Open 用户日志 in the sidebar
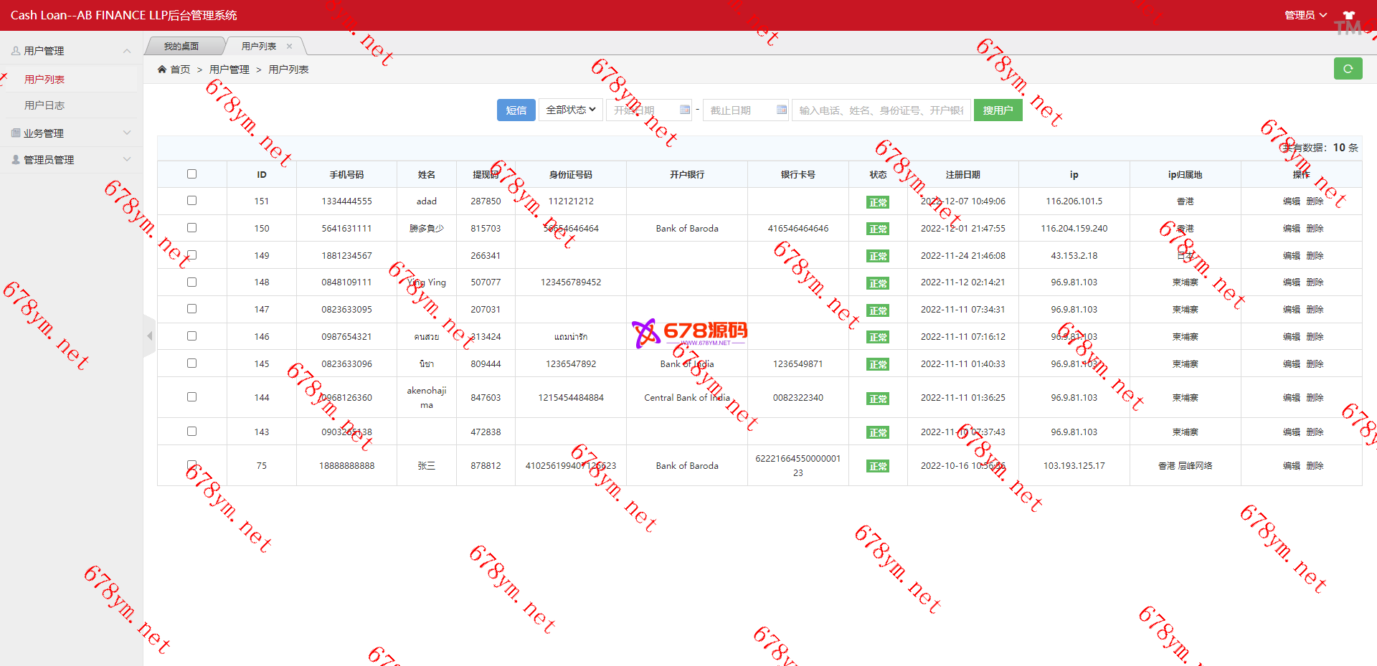The image size is (1377, 666). (44, 105)
